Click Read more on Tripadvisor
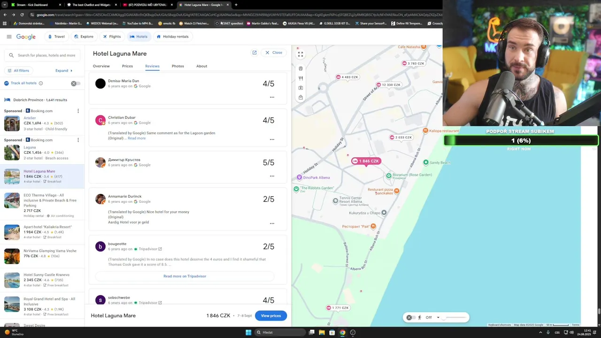This screenshot has height=338, width=601. click(x=185, y=276)
